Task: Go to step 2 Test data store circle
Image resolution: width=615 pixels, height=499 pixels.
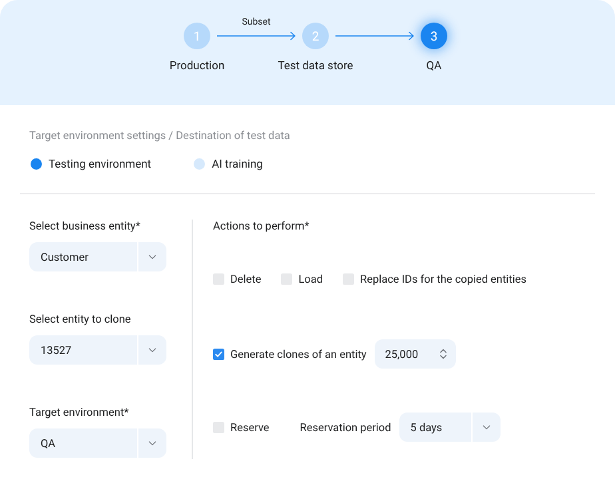Action: tap(315, 36)
